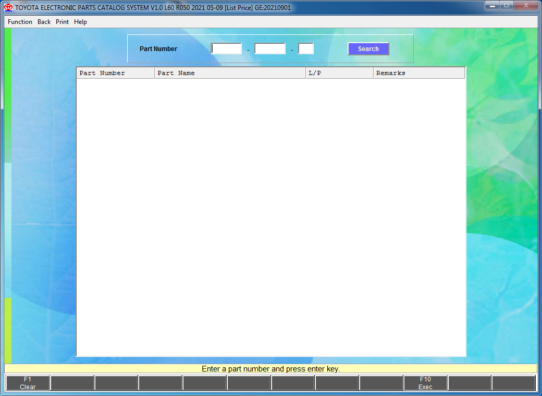The image size is (542, 396).
Task: Click the F10 Exec function key button
Action: point(425,383)
